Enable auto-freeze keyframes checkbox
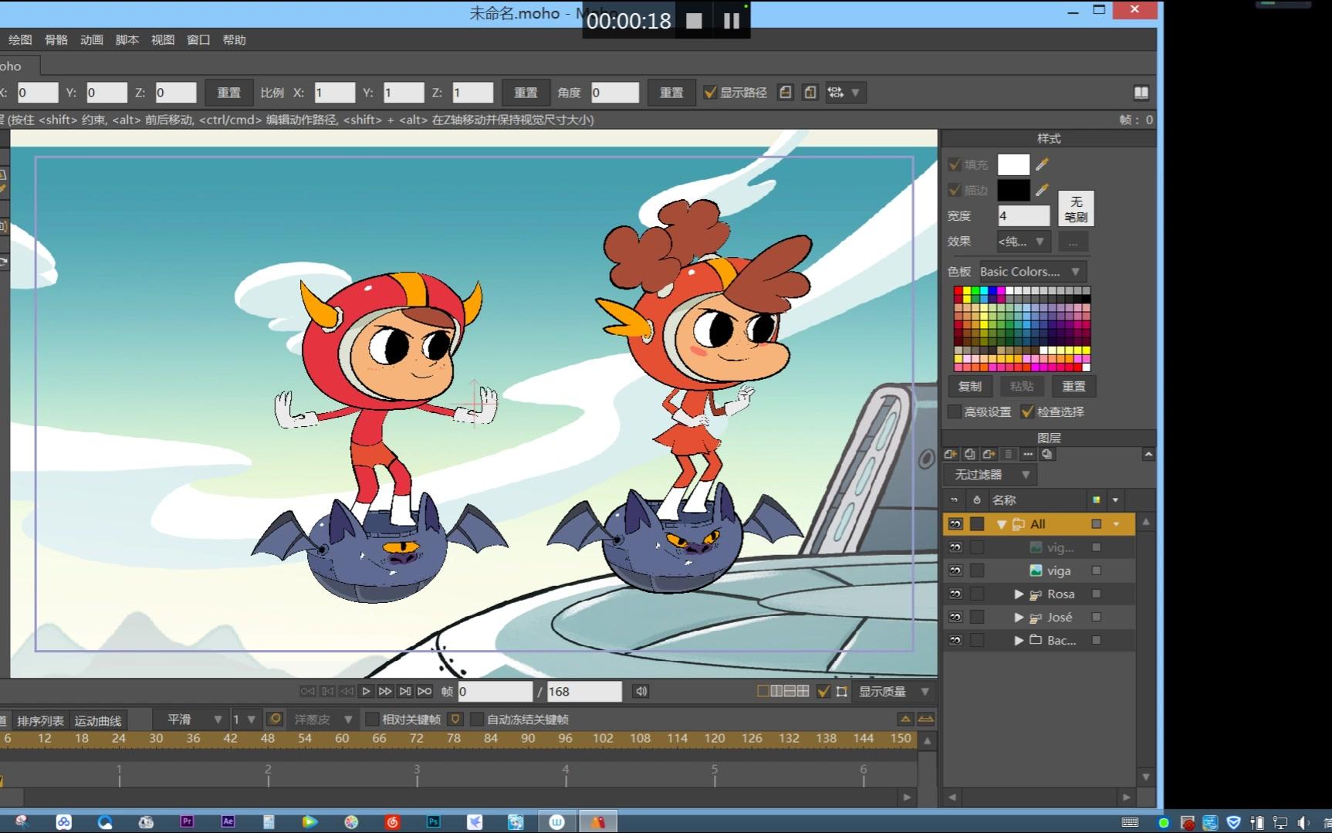This screenshot has height=833, width=1332. [476, 719]
